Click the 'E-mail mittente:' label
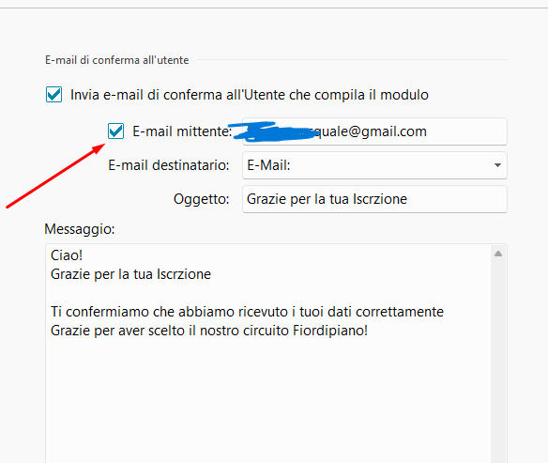This screenshot has width=548, height=463. (182, 131)
